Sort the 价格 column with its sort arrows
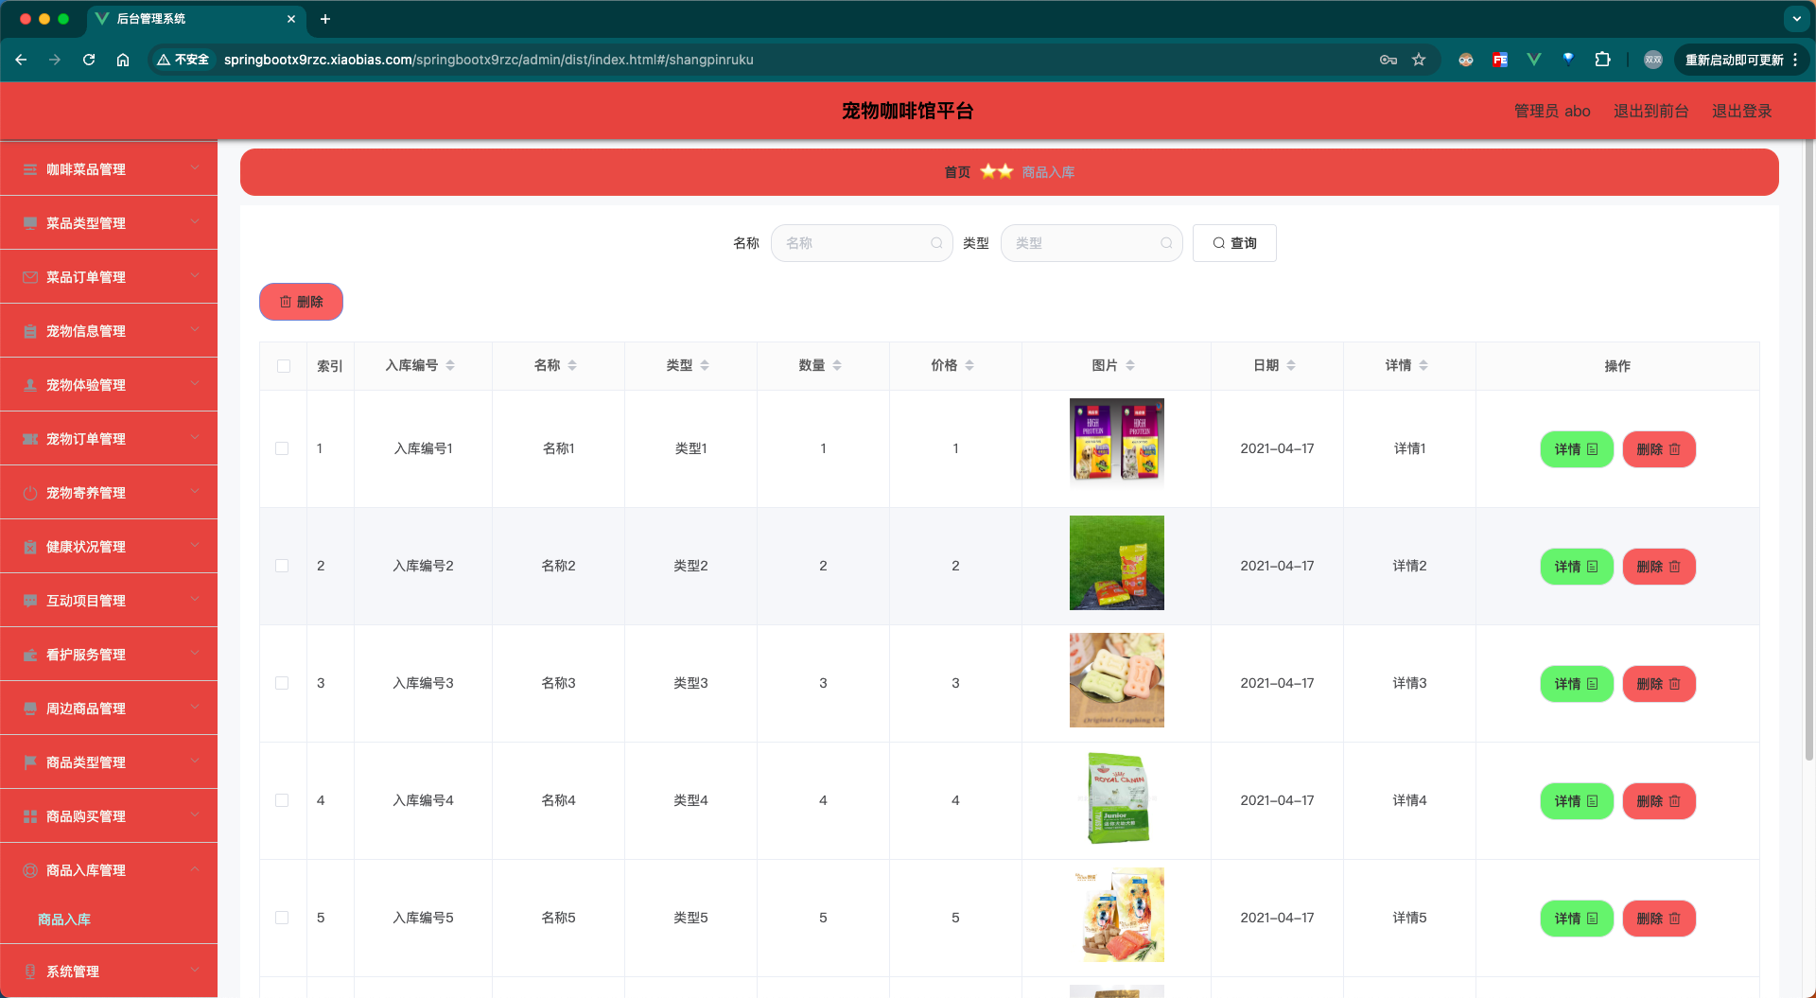 [969, 365]
